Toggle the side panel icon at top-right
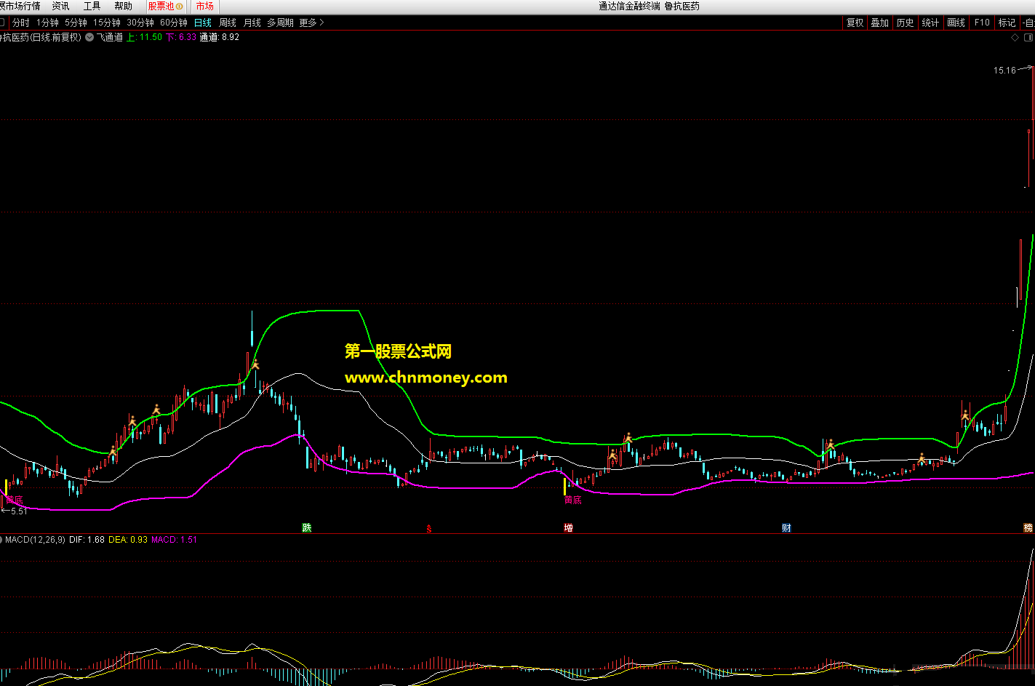The height and width of the screenshot is (686, 1035). [x=1028, y=37]
